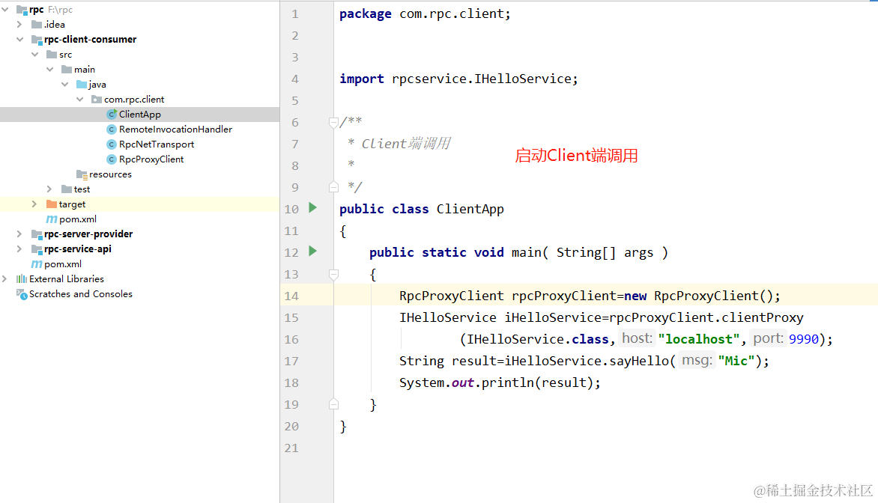The height and width of the screenshot is (503, 878).
Task: Click the host: parameter hint
Action: [638, 338]
